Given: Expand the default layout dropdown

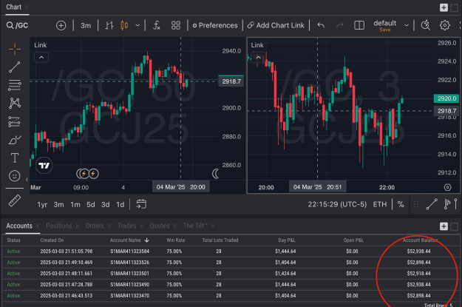Looking at the screenshot, I should click(x=407, y=25).
